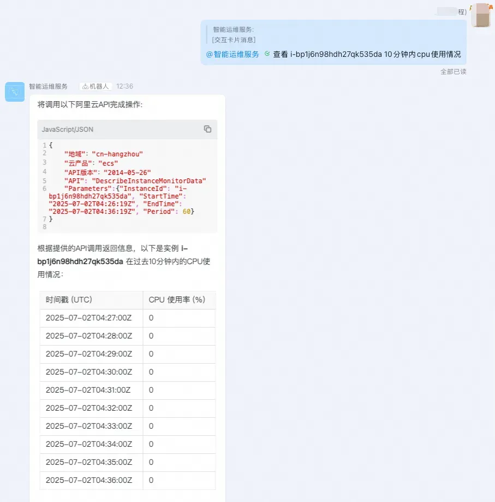
Task: Click the 全部已读 read status
Action: (x=453, y=72)
